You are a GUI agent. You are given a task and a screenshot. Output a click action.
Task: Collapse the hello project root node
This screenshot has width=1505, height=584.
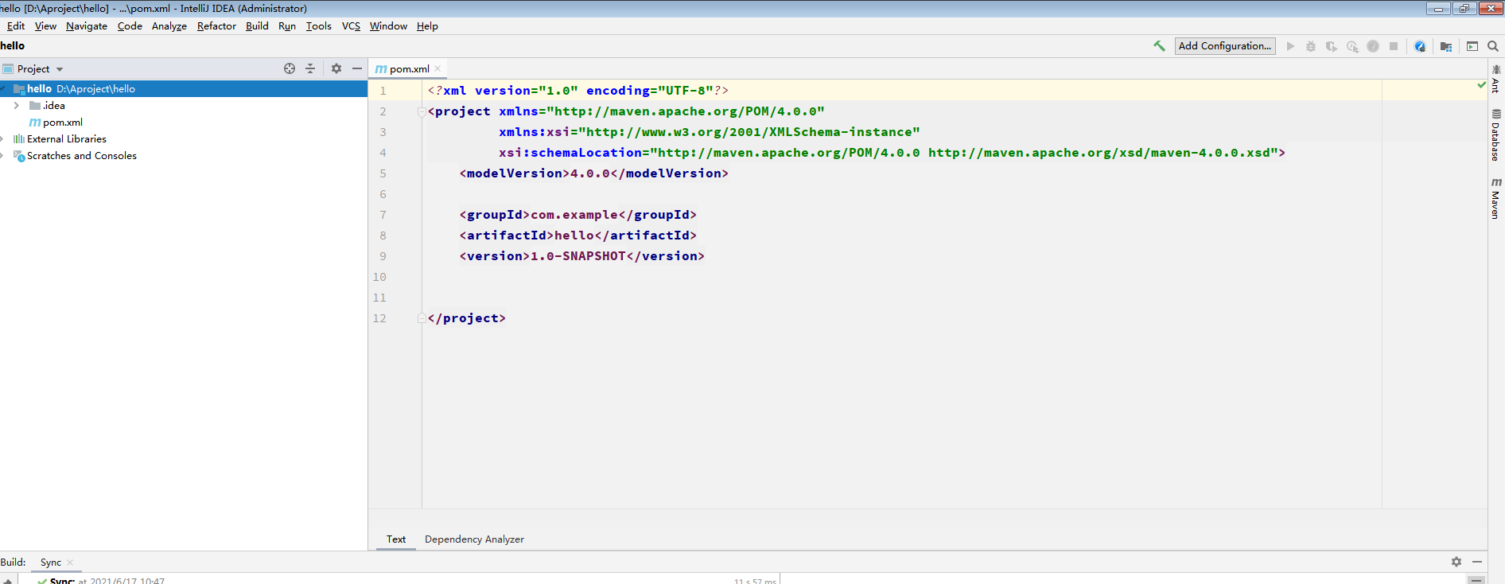3,88
